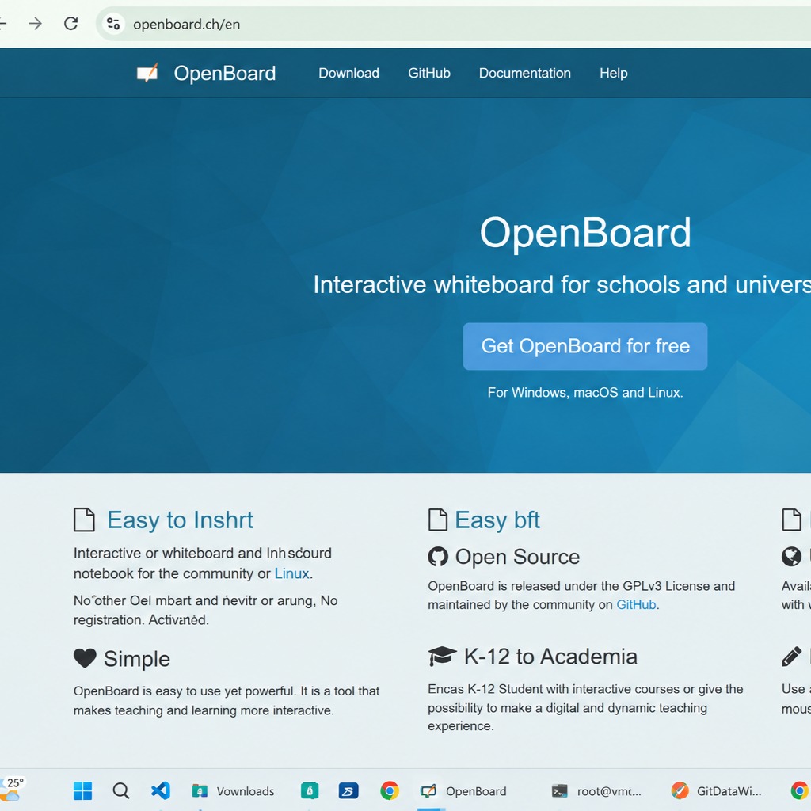Click Get OpenBoard for free button
This screenshot has height=811, width=811.
click(x=585, y=346)
